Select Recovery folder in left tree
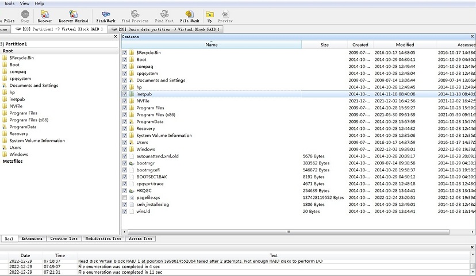The height and width of the screenshot is (276, 476). [x=18, y=133]
